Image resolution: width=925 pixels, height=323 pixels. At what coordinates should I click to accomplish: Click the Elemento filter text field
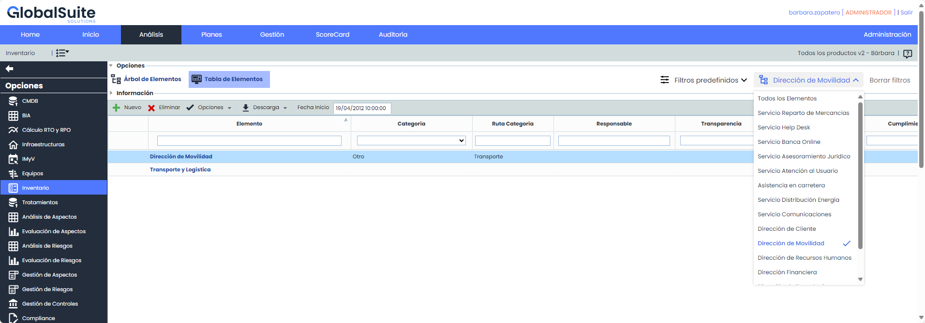(249, 140)
